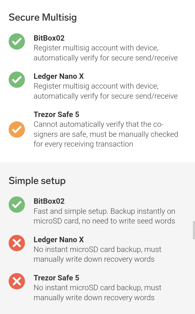195x314 pixels.
Task: Click BitBox02 title in Secure Multisig section
Action: coord(49,38)
